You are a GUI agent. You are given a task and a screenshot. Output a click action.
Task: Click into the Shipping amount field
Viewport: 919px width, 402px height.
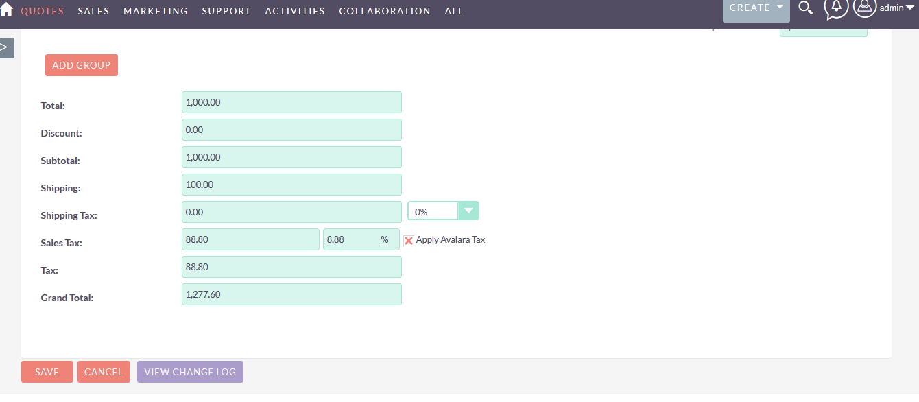pyautogui.click(x=291, y=185)
